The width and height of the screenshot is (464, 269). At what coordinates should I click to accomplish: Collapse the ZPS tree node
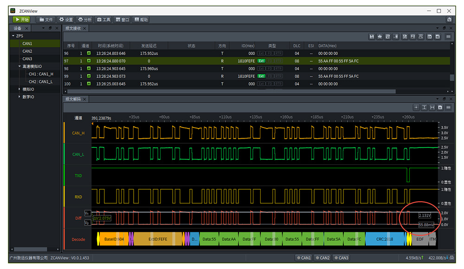(x=13, y=36)
